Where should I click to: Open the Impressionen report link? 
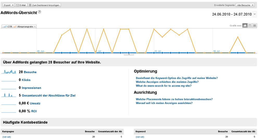pyautogui.click(x=31, y=88)
